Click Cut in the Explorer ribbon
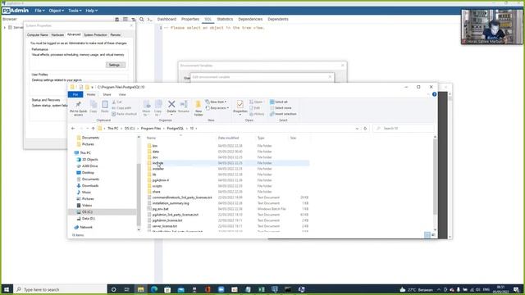The width and height of the screenshot is (525, 295). click(x=117, y=102)
